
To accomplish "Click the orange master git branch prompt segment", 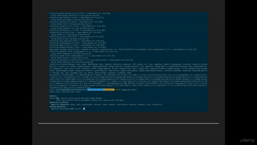I will 109,89.
